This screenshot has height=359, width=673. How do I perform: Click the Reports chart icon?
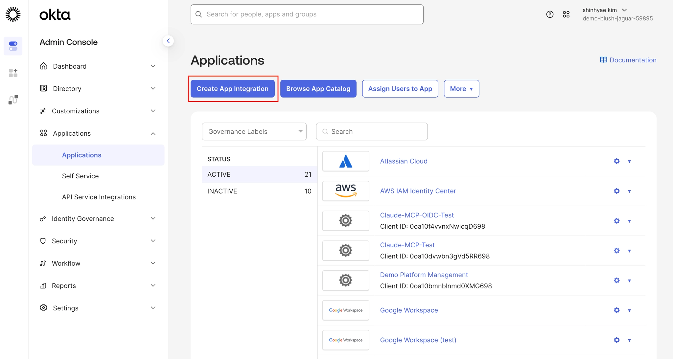[x=43, y=286]
